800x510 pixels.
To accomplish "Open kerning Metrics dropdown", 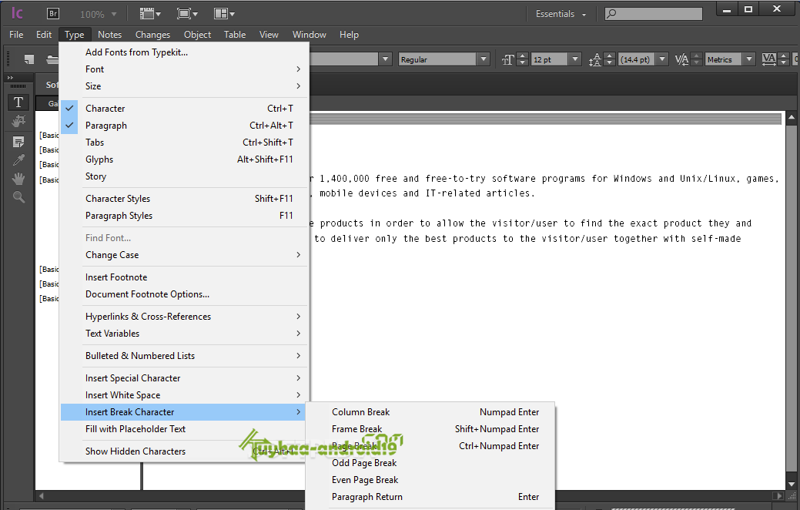I will click(x=749, y=60).
